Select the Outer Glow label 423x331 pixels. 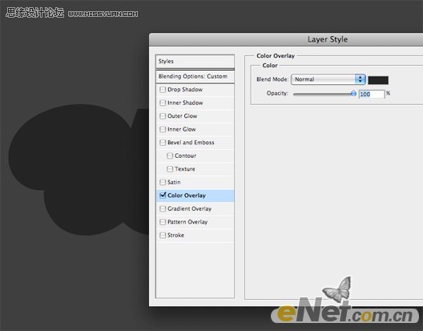tap(183, 116)
